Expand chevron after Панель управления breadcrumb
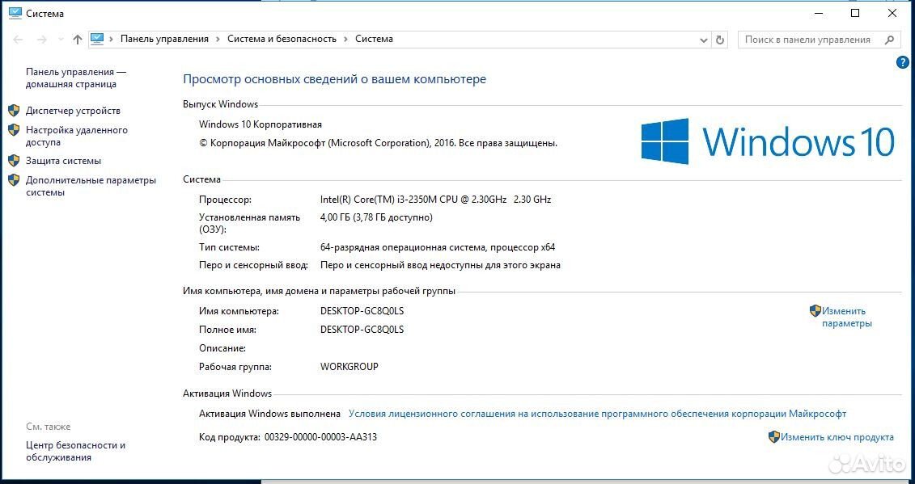Image resolution: width=915 pixels, height=484 pixels. click(218, 39)
